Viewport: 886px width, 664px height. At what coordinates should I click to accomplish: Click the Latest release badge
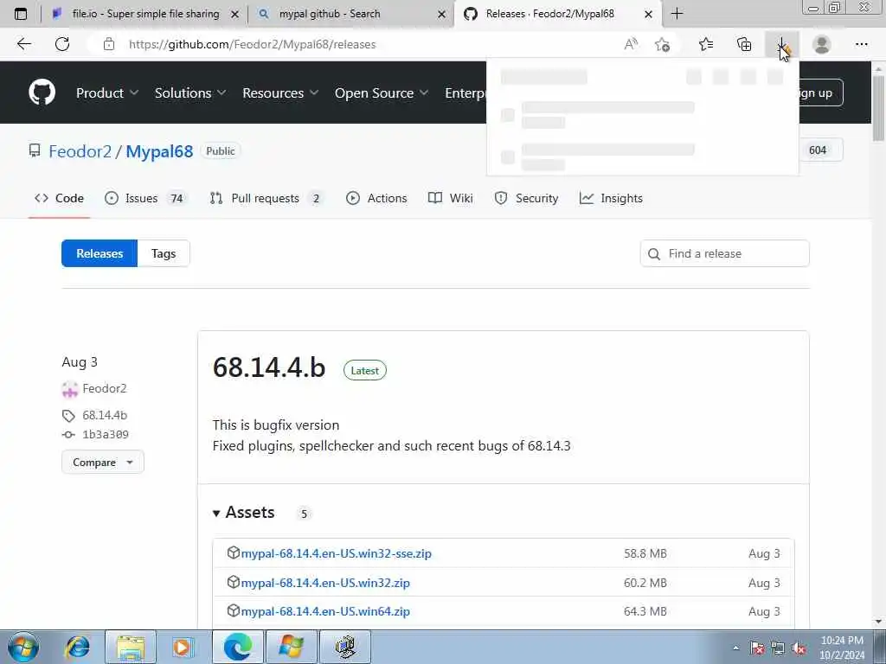point(365,370)
